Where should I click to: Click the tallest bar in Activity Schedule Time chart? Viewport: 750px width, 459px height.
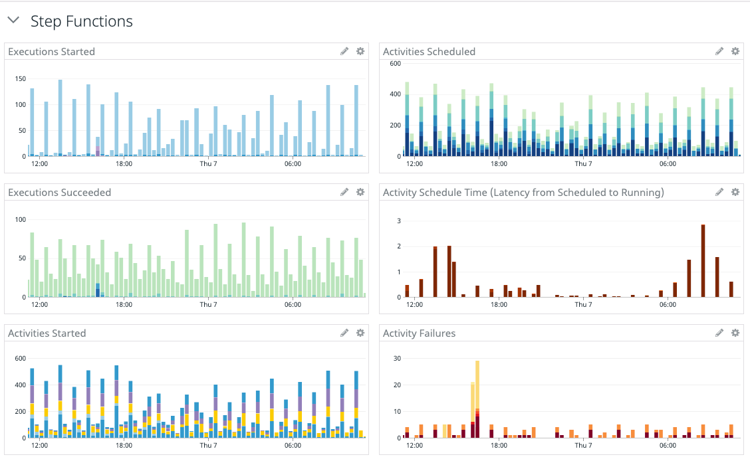(x=703, y=261)
